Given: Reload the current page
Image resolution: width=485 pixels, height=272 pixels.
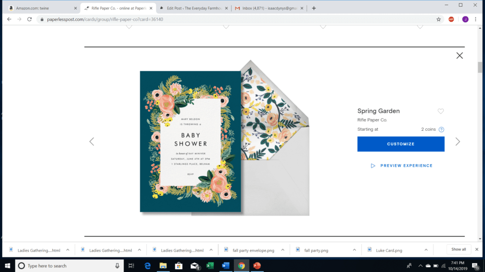Looking at the screenshot, I should (29, 19).
